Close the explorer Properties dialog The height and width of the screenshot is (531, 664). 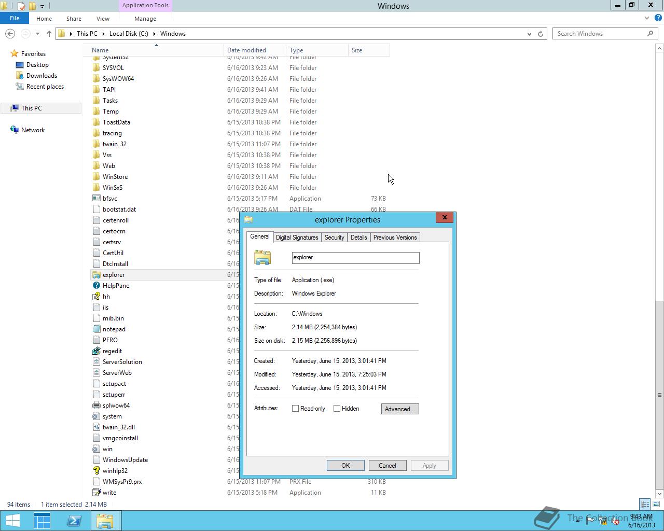pyautogui.click(x=445, y=218)
